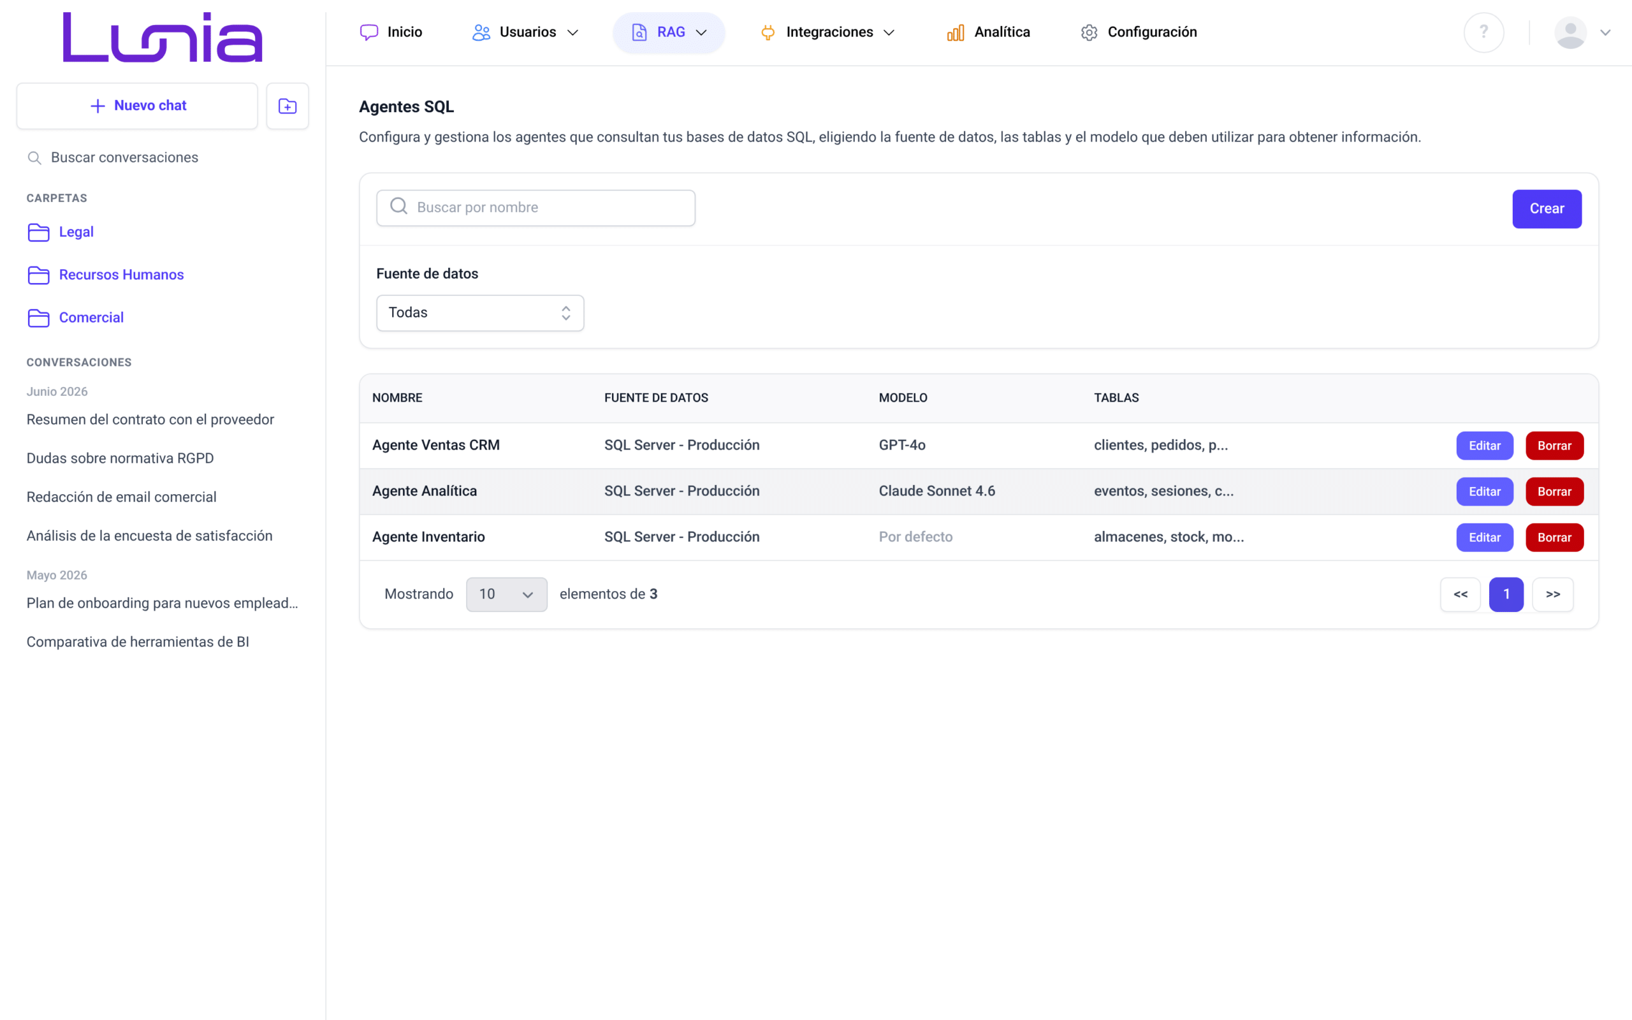This screenshot has width=1632, height=1020.
Task: Expand the Usuarios menu chevron
Action: click(x=572, y=33)
